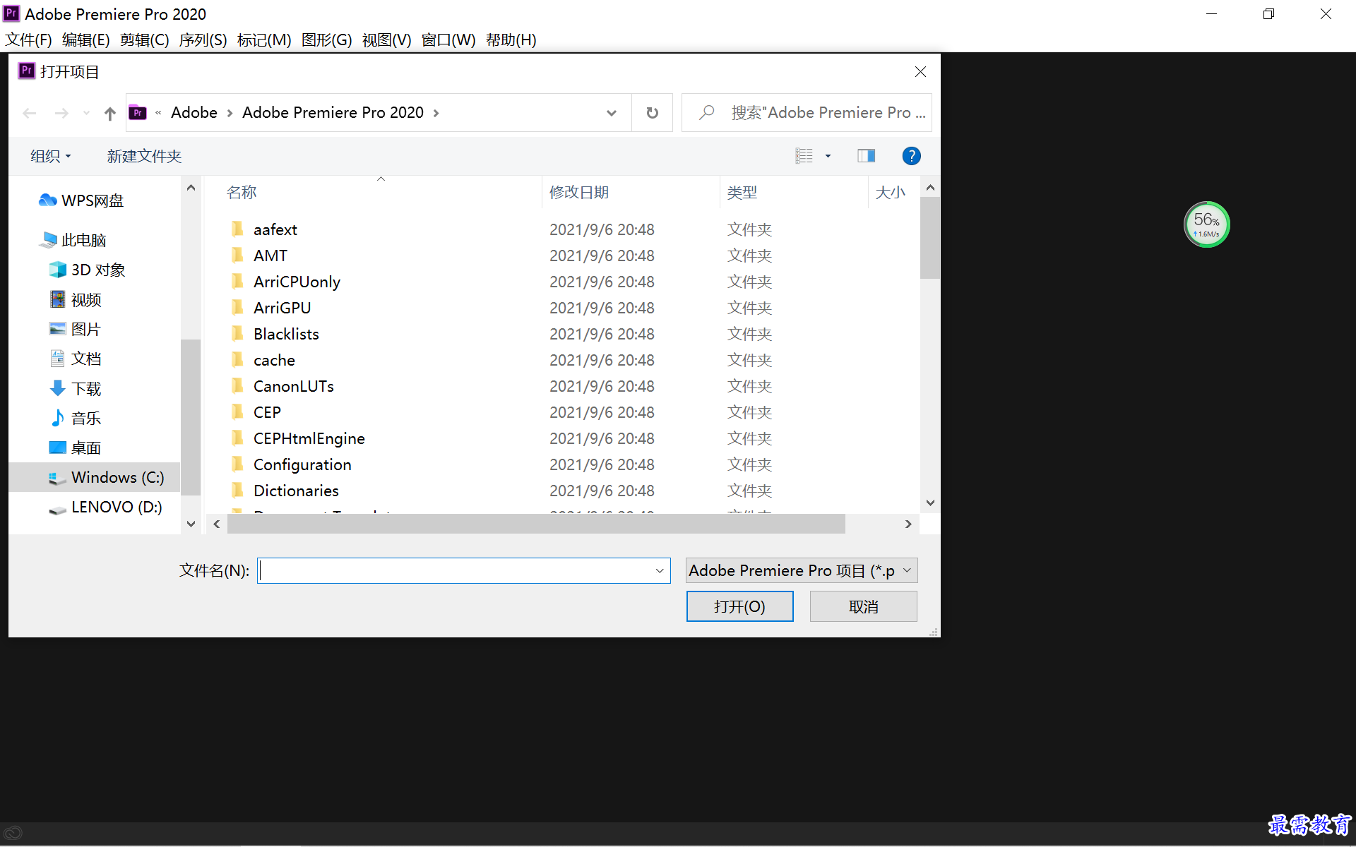Close the 打开项目 dialog
1356x847 pixels.
[920, 72]
